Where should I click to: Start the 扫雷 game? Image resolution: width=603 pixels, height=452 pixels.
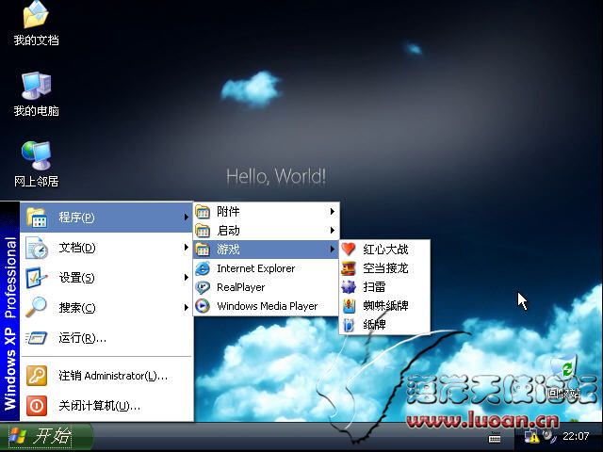[384, 286]
